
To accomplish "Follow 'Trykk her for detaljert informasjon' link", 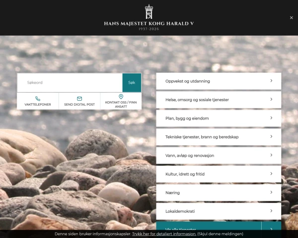I will coord(164,234).
